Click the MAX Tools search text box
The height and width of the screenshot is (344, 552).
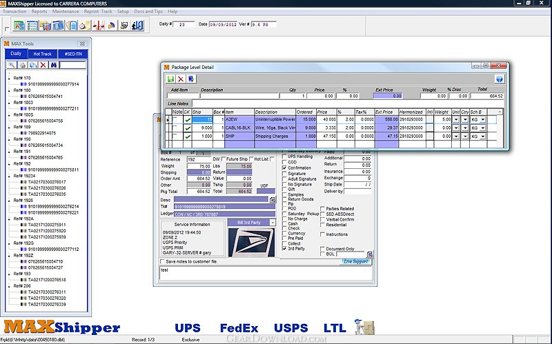pos(73,65)
